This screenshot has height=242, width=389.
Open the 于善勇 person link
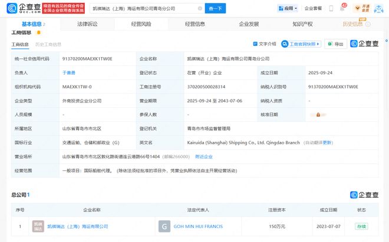pyautogui.click(x=69, y=72)
